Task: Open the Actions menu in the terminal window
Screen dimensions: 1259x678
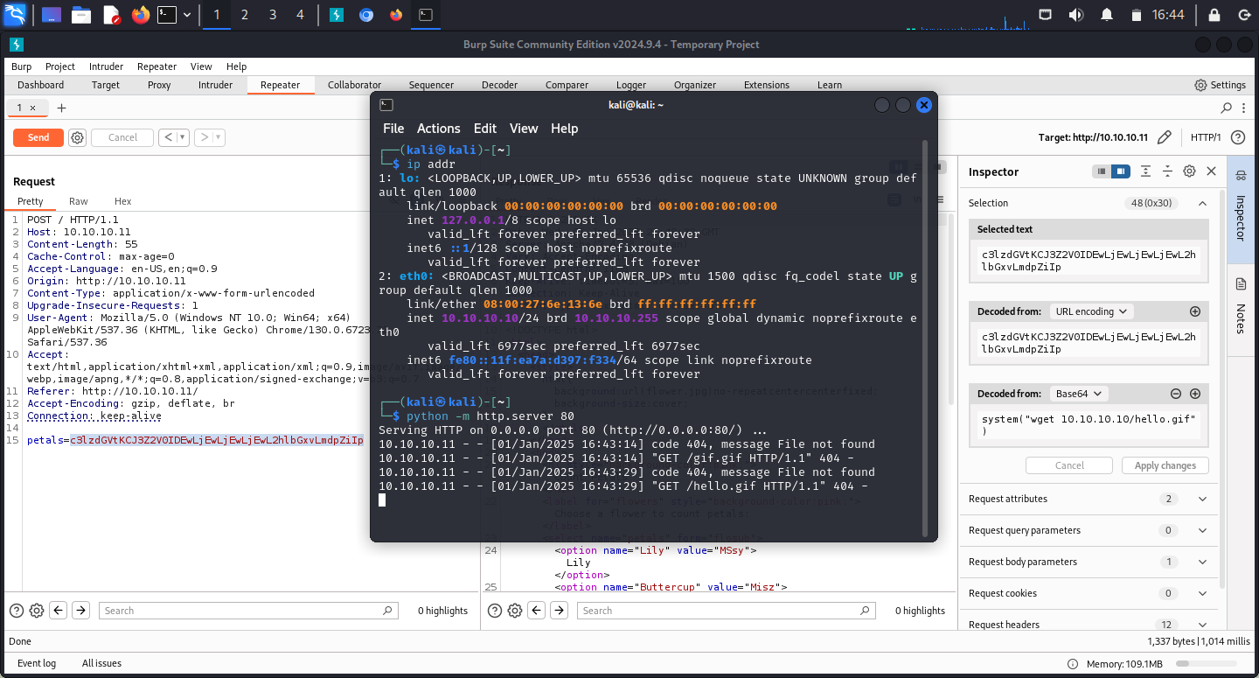Action: pyautogui.click(x=438, y=128)
